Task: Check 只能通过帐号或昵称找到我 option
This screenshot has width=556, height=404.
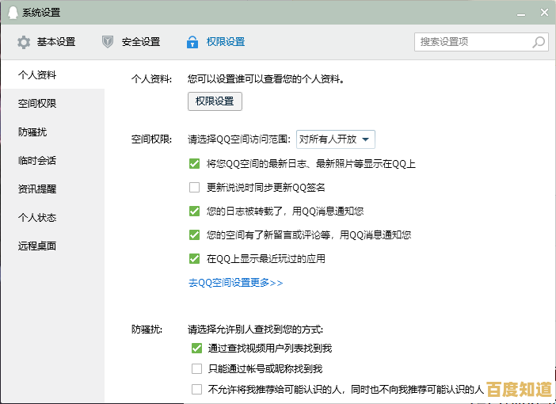Action: point(197,369)
